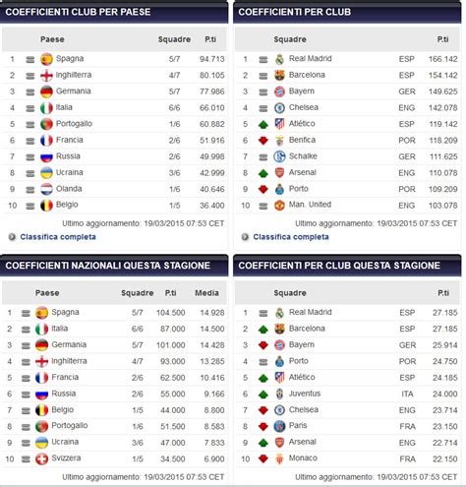Click the Chelsea crest in Coefficienti per club
The image size is (466, 487).
(x=279, y=108)
